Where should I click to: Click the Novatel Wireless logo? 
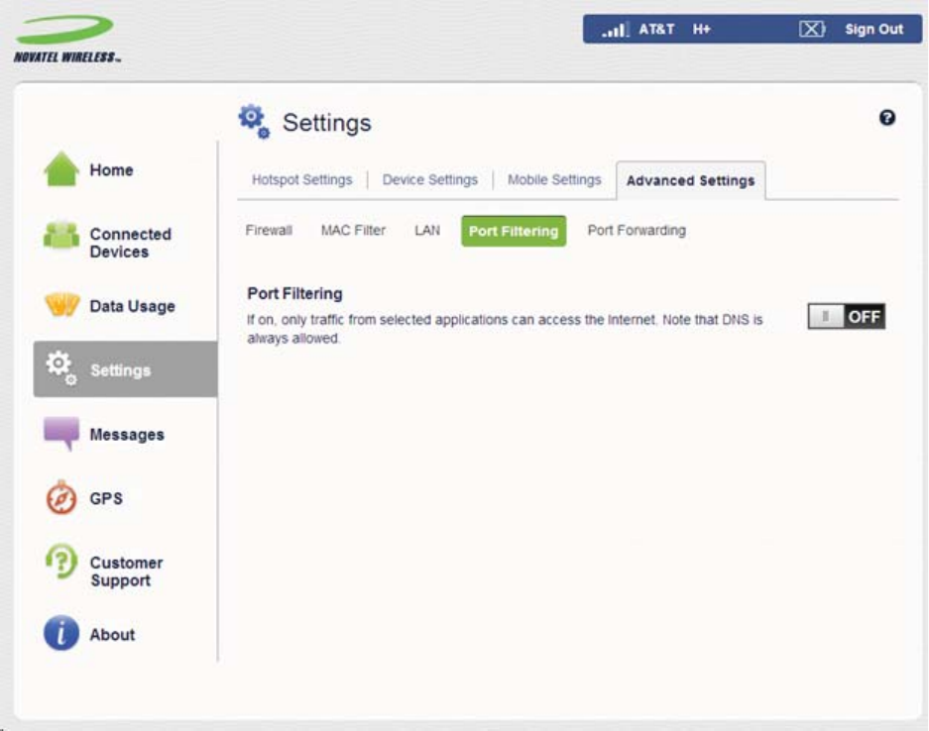[x=67, y=39]
